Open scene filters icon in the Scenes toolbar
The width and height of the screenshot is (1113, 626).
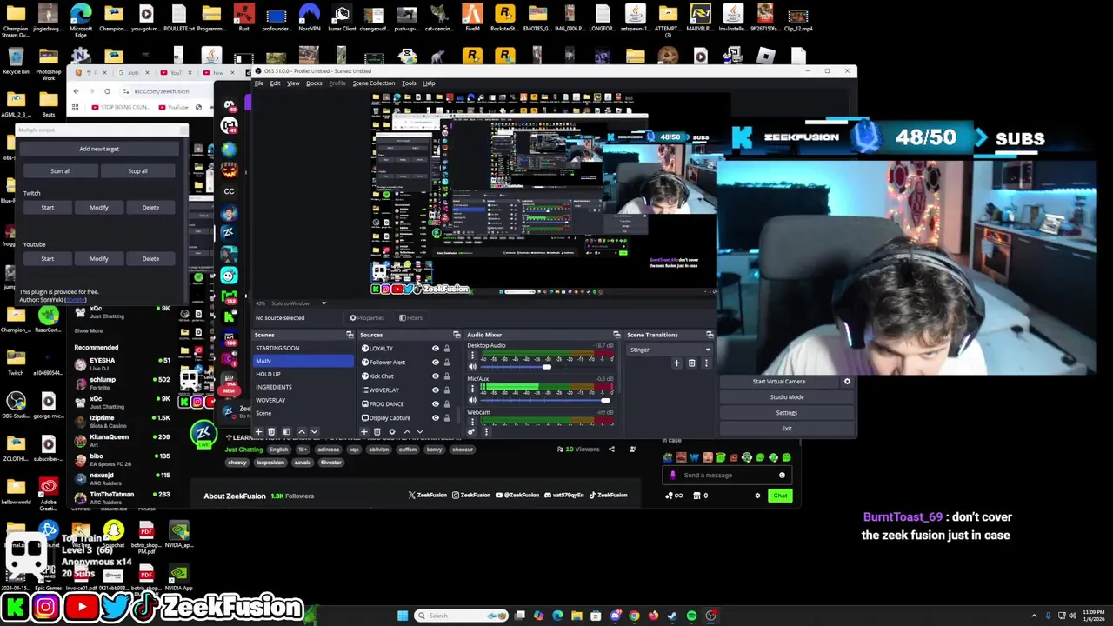click(x=286, y=432)
